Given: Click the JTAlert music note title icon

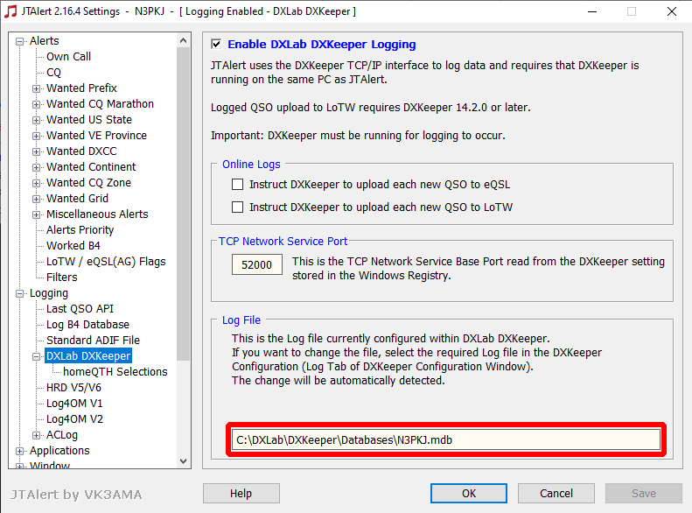Looking at the screenshot, I should coord(10,11).
